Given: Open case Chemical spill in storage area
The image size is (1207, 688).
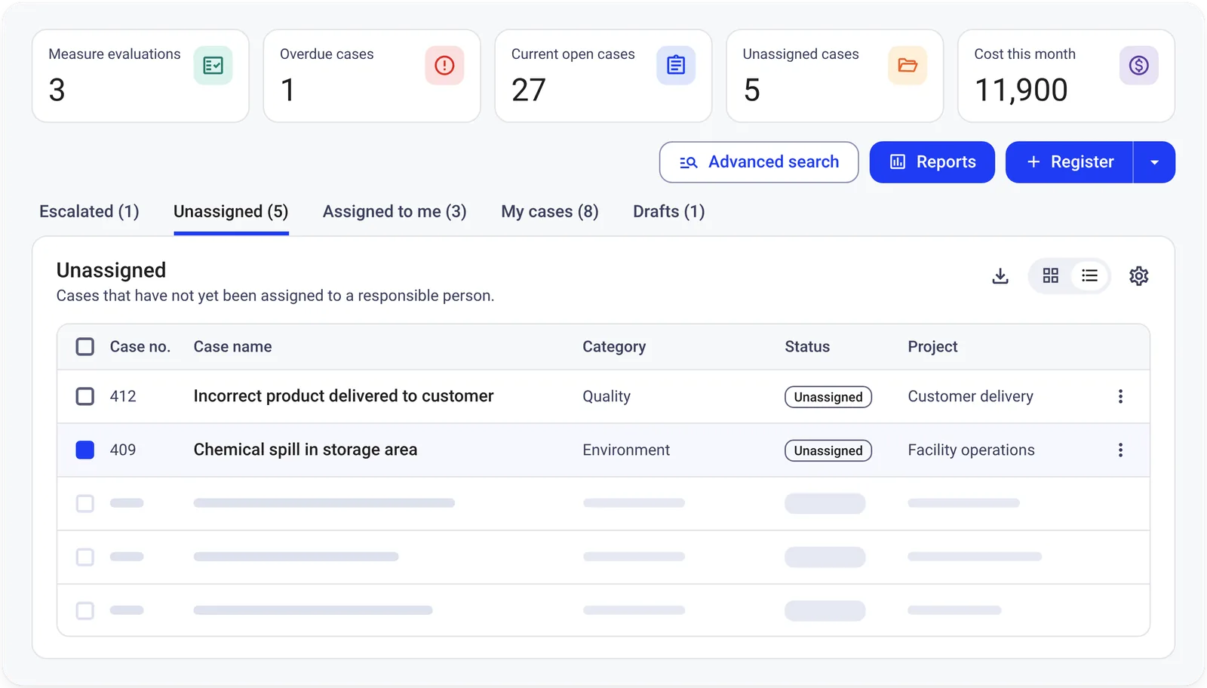Looking at the screenshot, I should tap(306, 450).
